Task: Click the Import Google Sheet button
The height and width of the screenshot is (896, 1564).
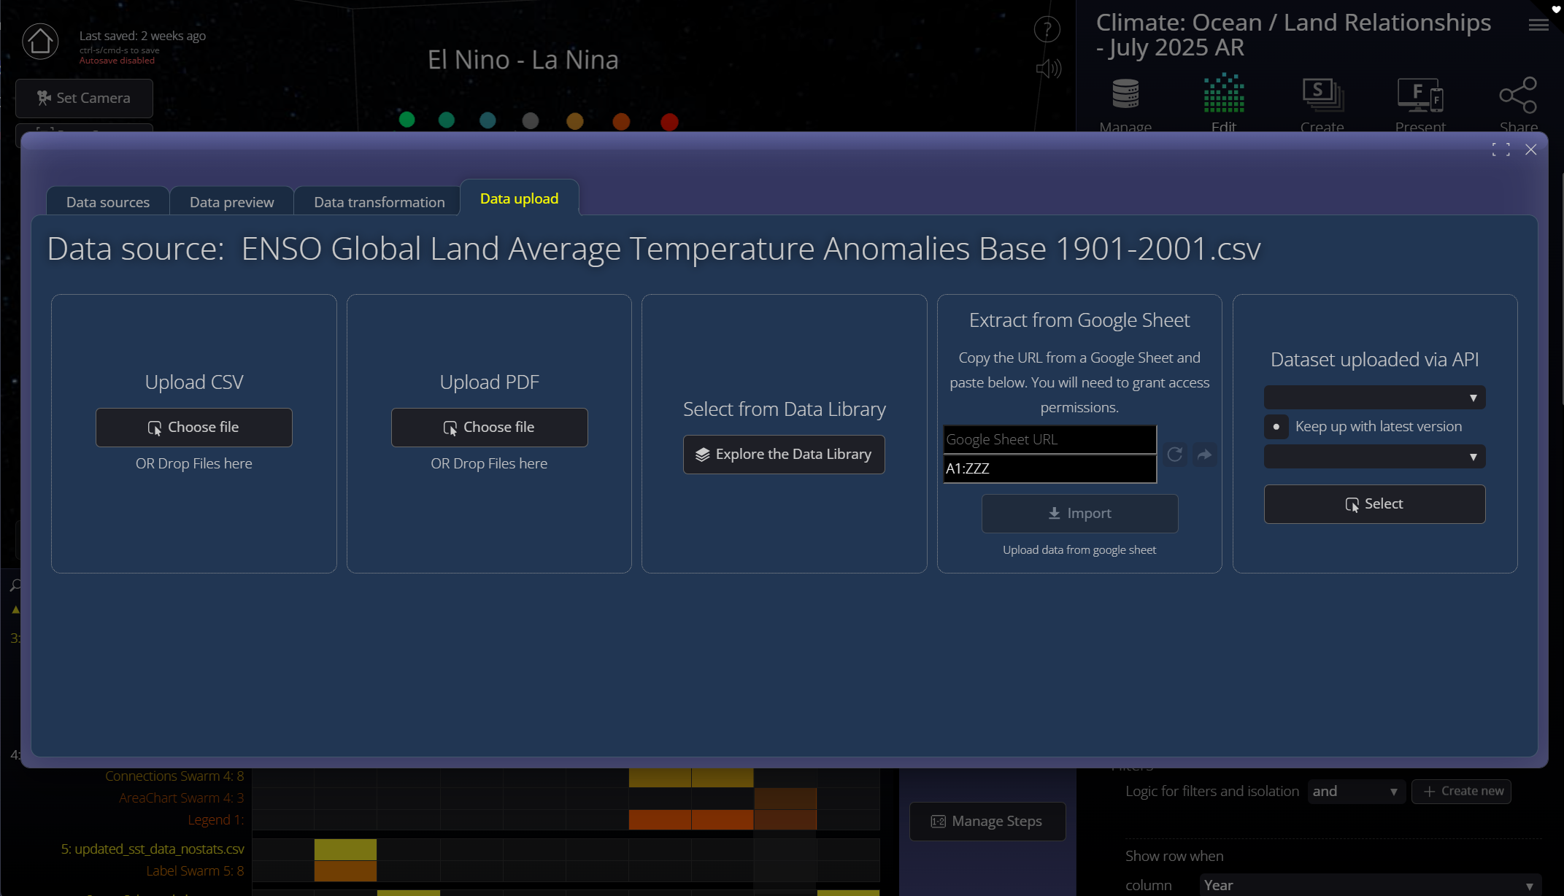Action: (x=1079, y=514)
